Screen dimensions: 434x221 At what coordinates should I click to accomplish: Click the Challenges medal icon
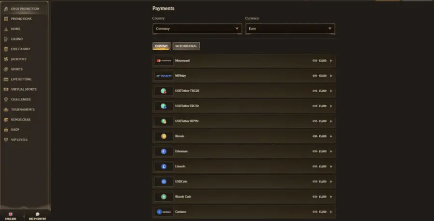[6, 99]
